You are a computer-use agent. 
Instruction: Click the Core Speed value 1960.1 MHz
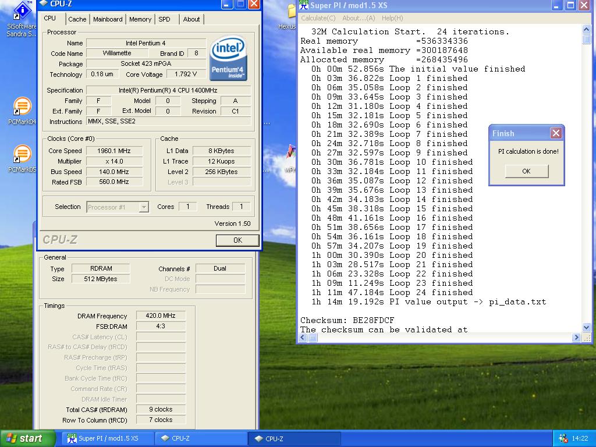point(114,151)
